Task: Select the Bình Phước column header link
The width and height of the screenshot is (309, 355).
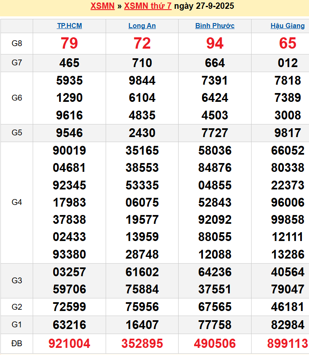Action: tap(215, 26)
